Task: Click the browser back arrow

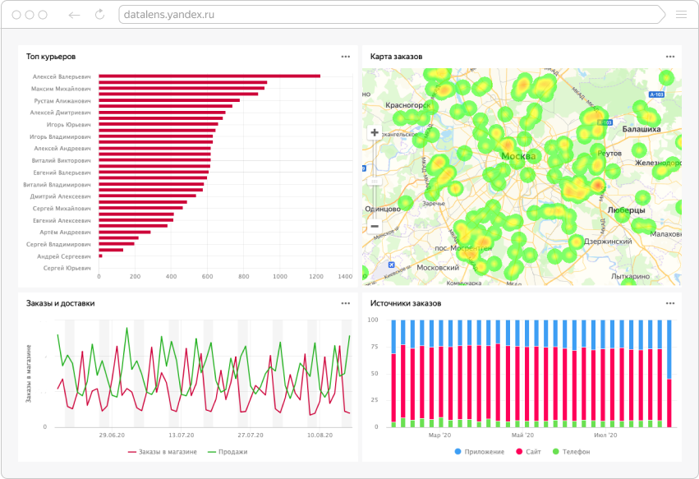Action: [x=74, y=15]
